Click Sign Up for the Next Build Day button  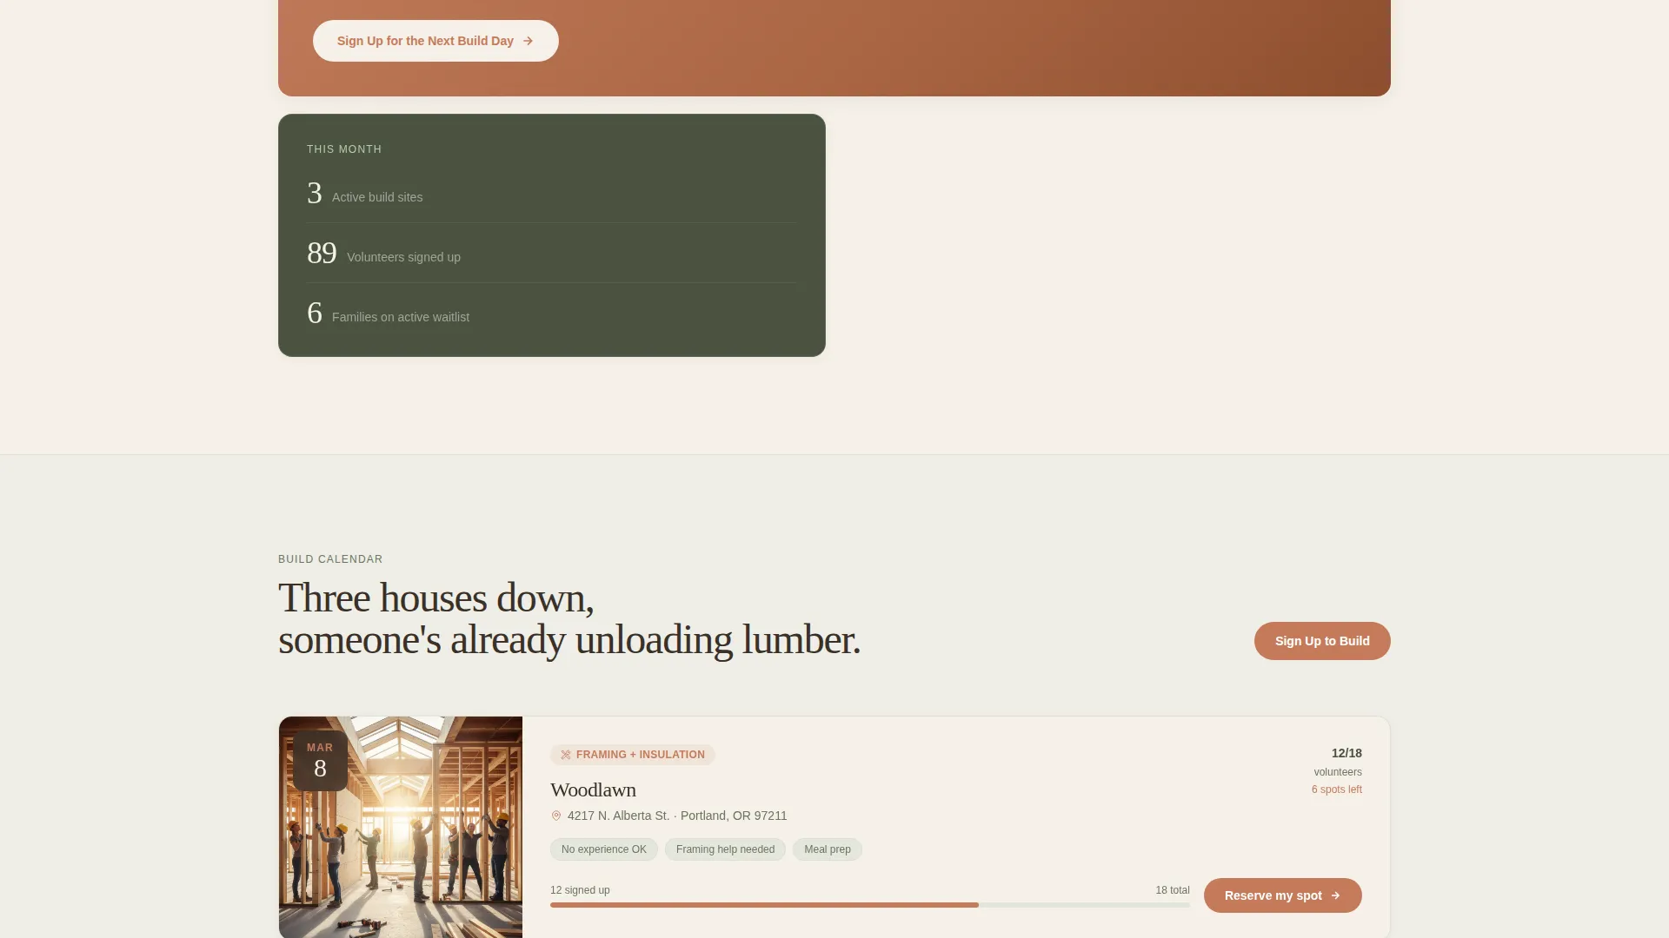[x=436, y=41]
